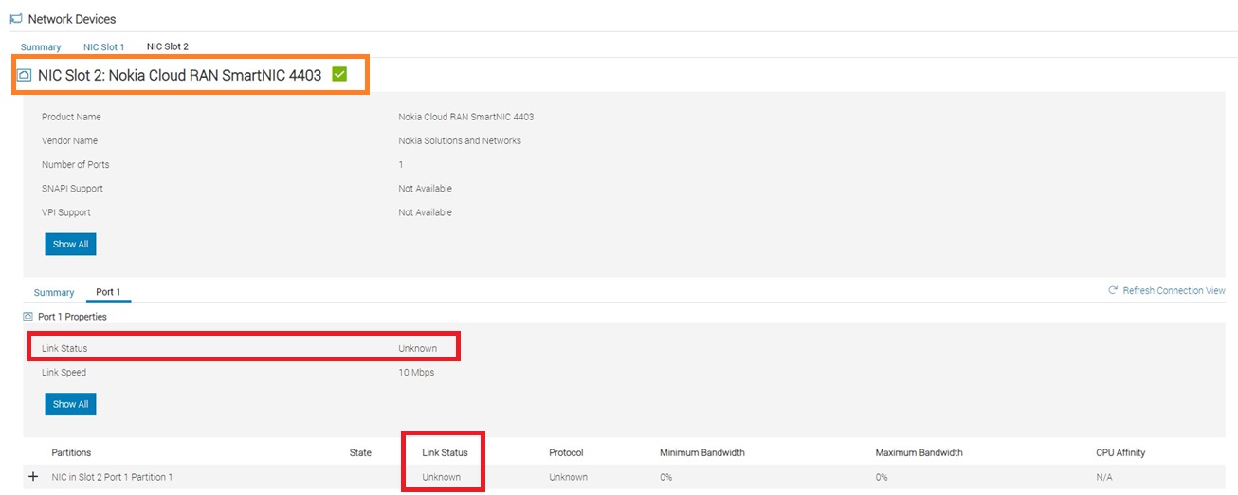Click the Minimum Bandwidth column header

pos(702,452)
